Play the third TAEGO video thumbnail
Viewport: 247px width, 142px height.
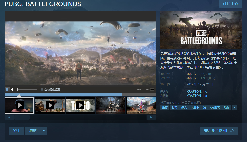coord(80,105)
